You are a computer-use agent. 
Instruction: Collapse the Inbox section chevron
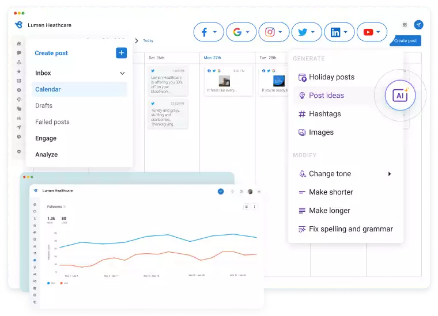(x=122, y=73)
